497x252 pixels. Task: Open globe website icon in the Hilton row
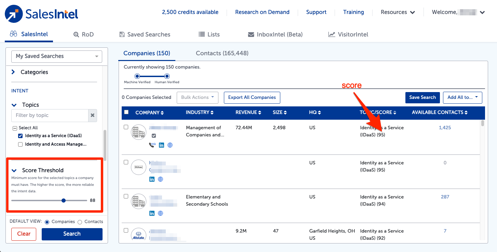(160, 179)
